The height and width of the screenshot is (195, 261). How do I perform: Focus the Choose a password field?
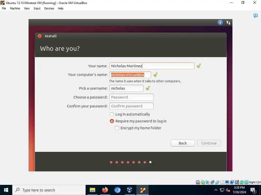[132, 97]
